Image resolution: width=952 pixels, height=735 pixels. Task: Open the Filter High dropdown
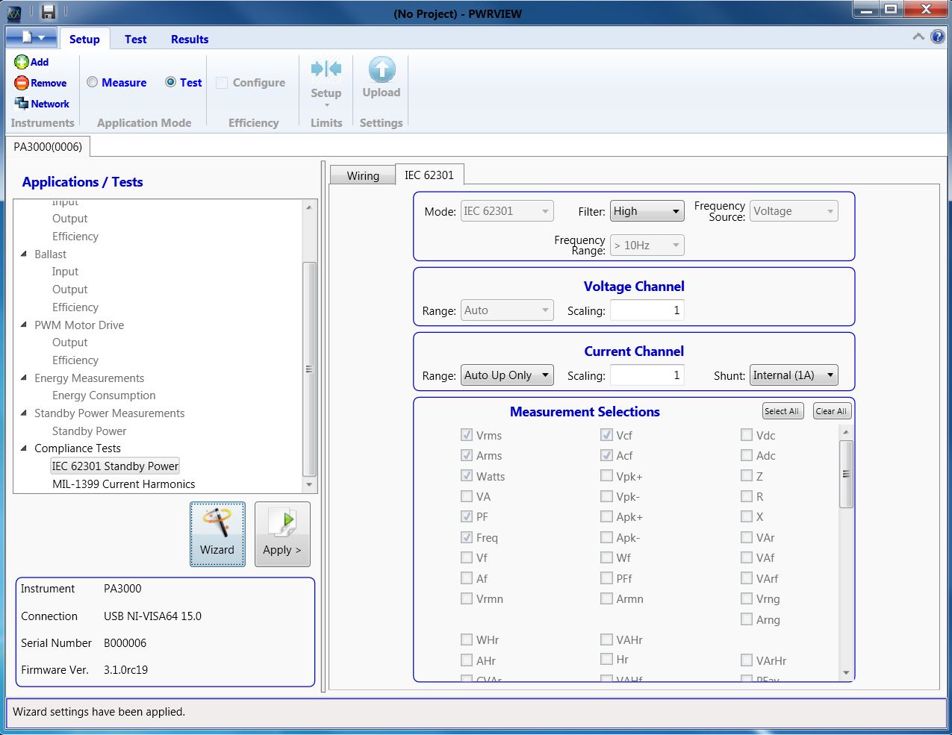pyautogui.click(x=647, y=211)
